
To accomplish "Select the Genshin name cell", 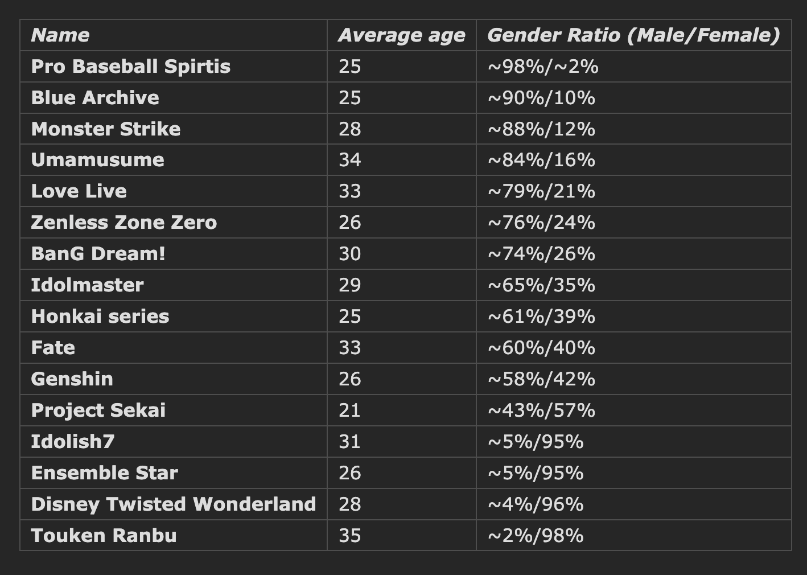I will tap(72, 379).
